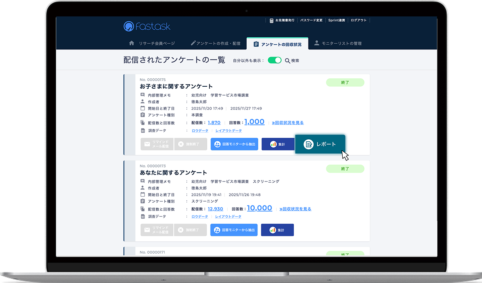Open search via the magnifier icon
This screenshot has width=482, height=283.
pyautogui.click(x=287, y=60)
